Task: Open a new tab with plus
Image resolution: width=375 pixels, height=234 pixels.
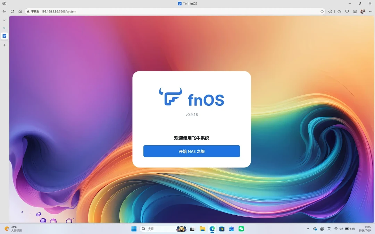Action: point(4,45)
